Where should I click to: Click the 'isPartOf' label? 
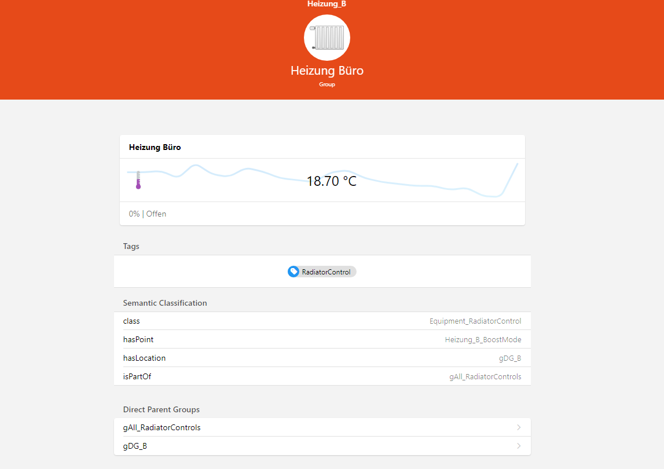137,376
